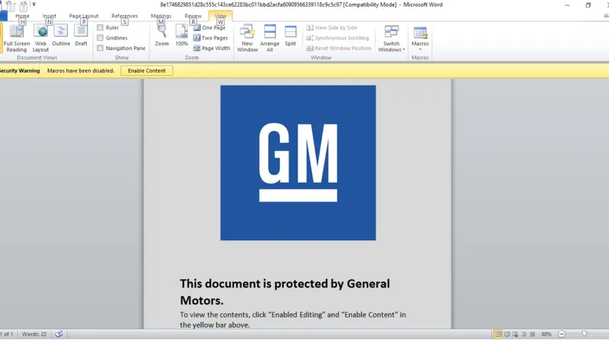
Task: Restore down the Word window
Action: click(x=588, y=5)
